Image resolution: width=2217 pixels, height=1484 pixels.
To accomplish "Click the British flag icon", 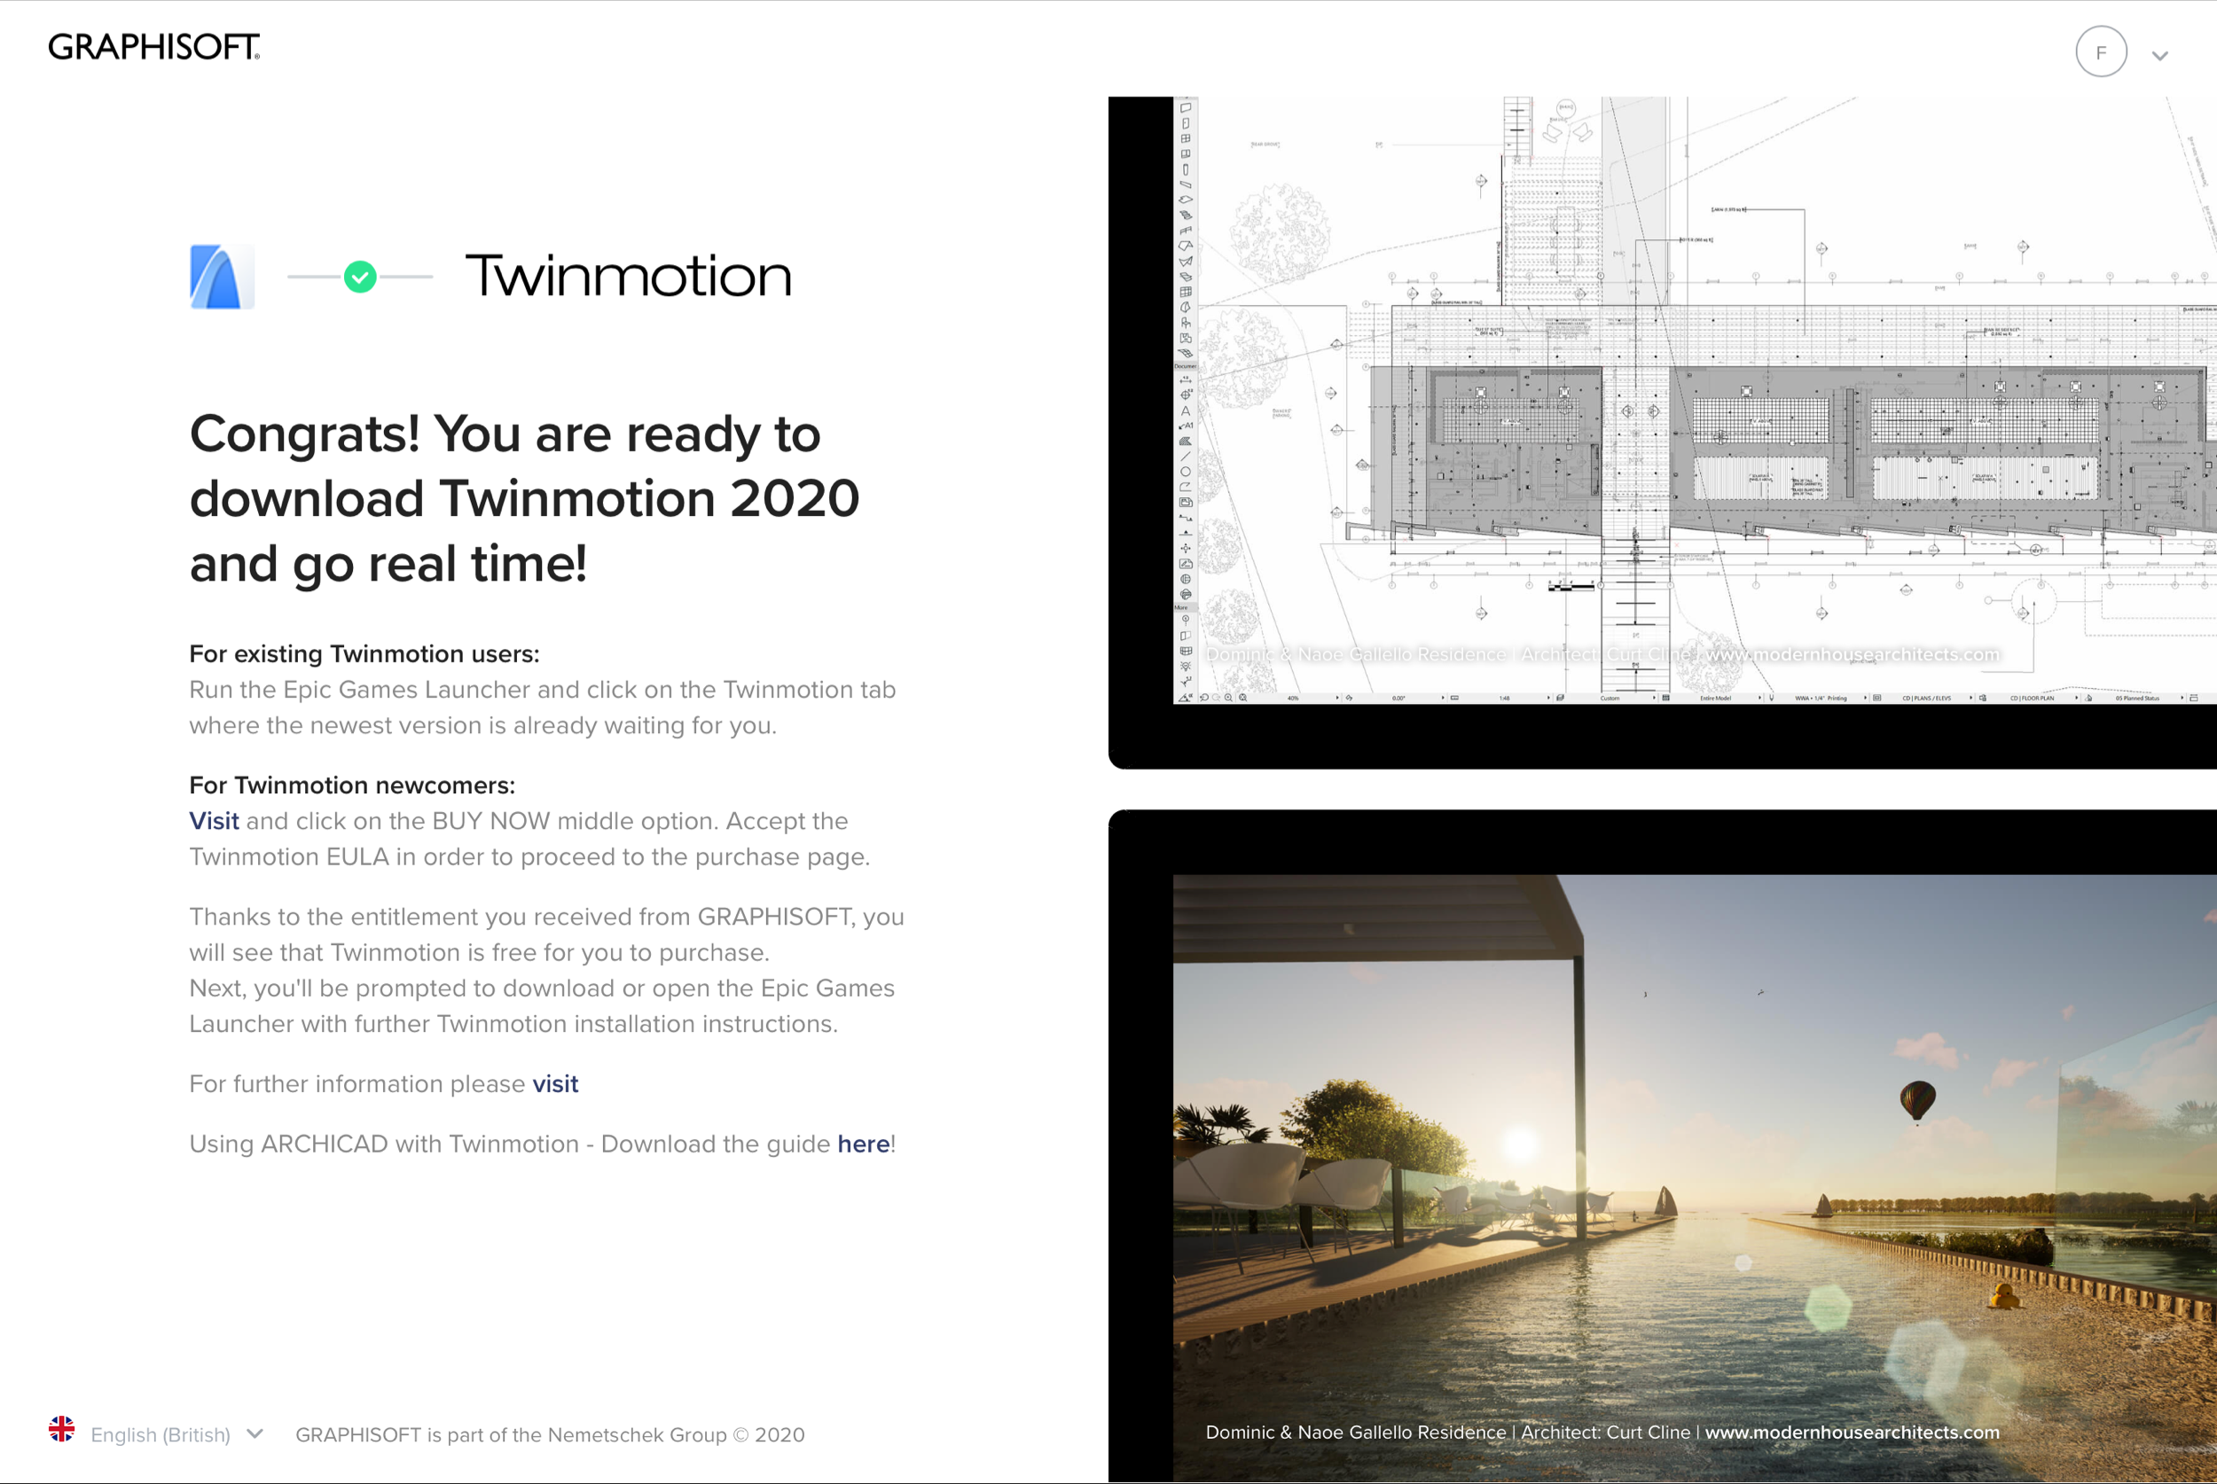I will [61, 1429].
